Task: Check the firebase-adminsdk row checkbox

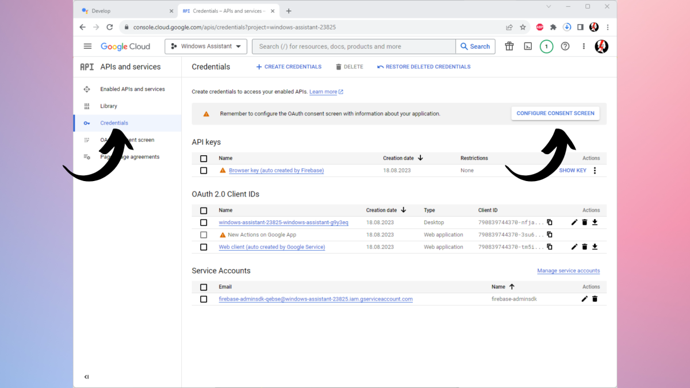Action: [x=204, y=299]
